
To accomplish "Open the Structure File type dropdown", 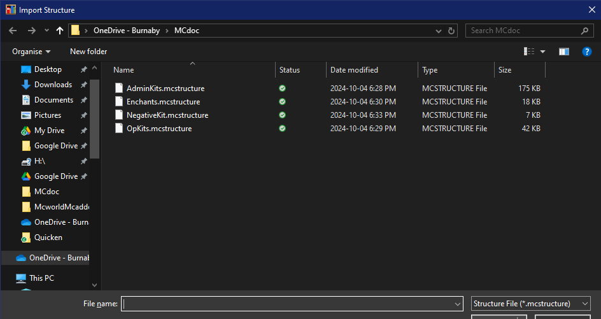I will tap(531, 304).
